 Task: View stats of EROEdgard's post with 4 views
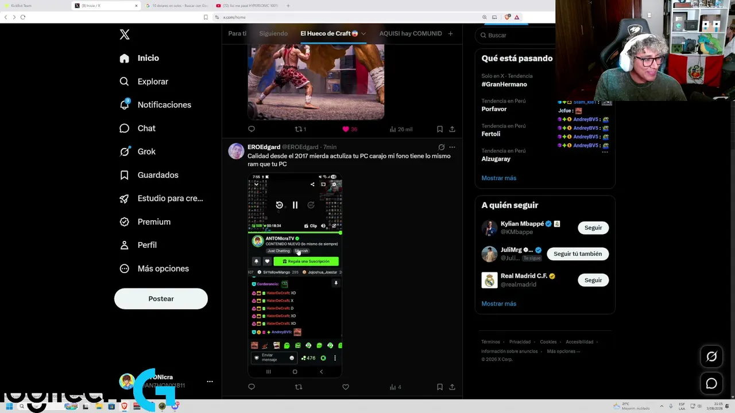pos(396,387)
